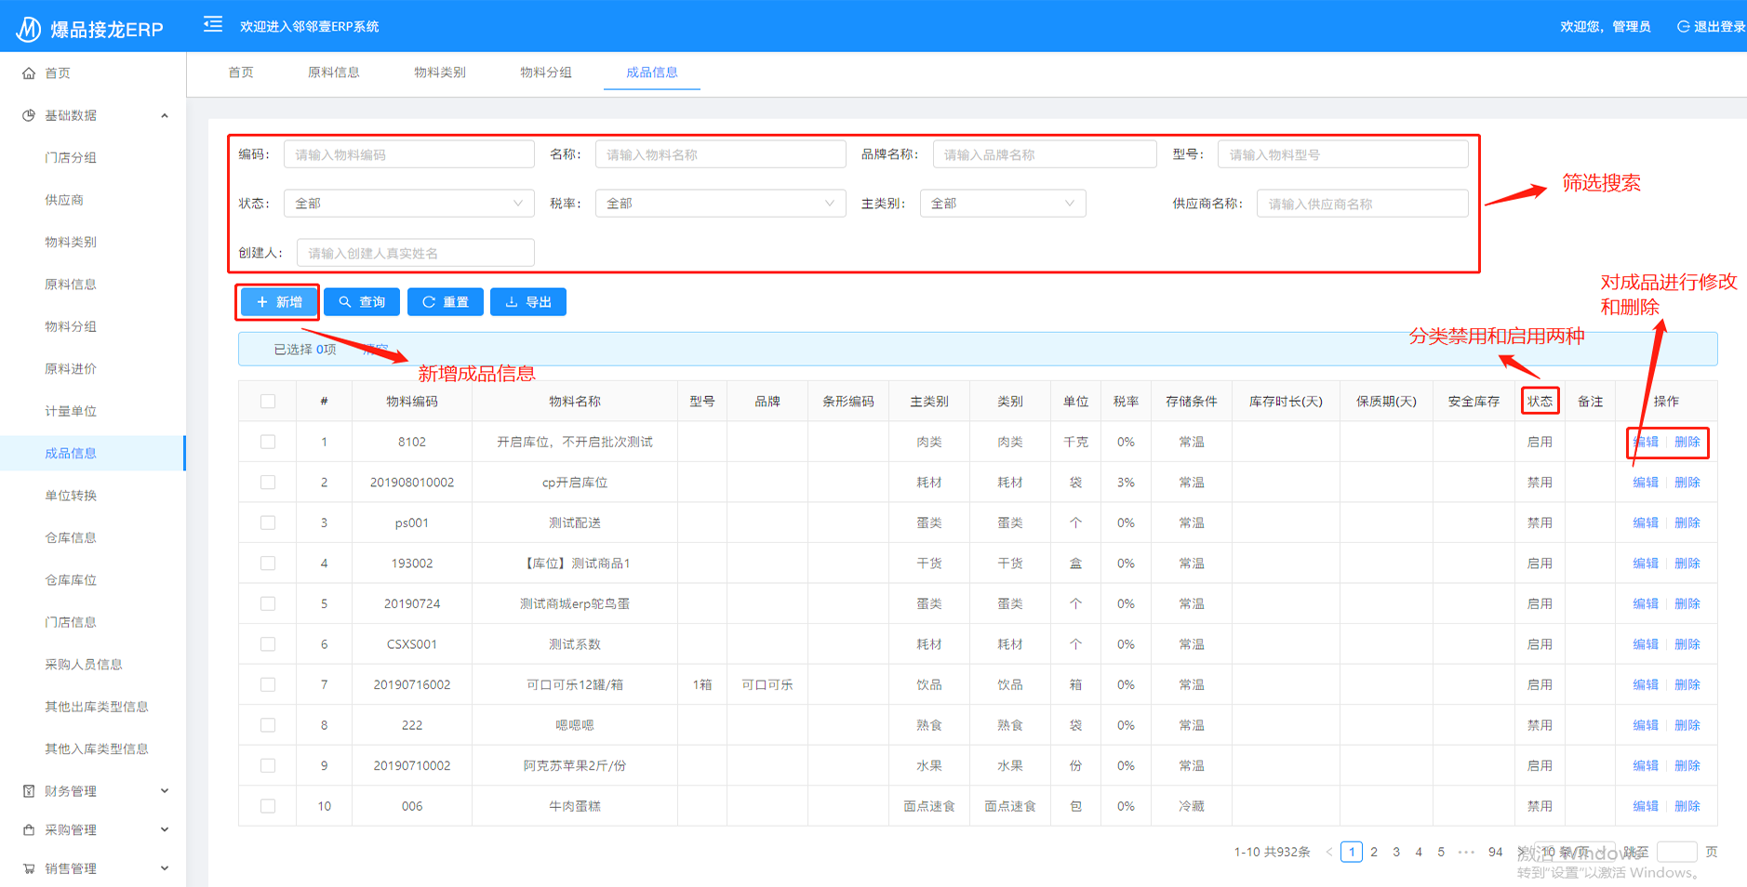Toggle the sidebar collapse menu icon
The width and height of the screenshot is (1747, 887).
(213, 24)
